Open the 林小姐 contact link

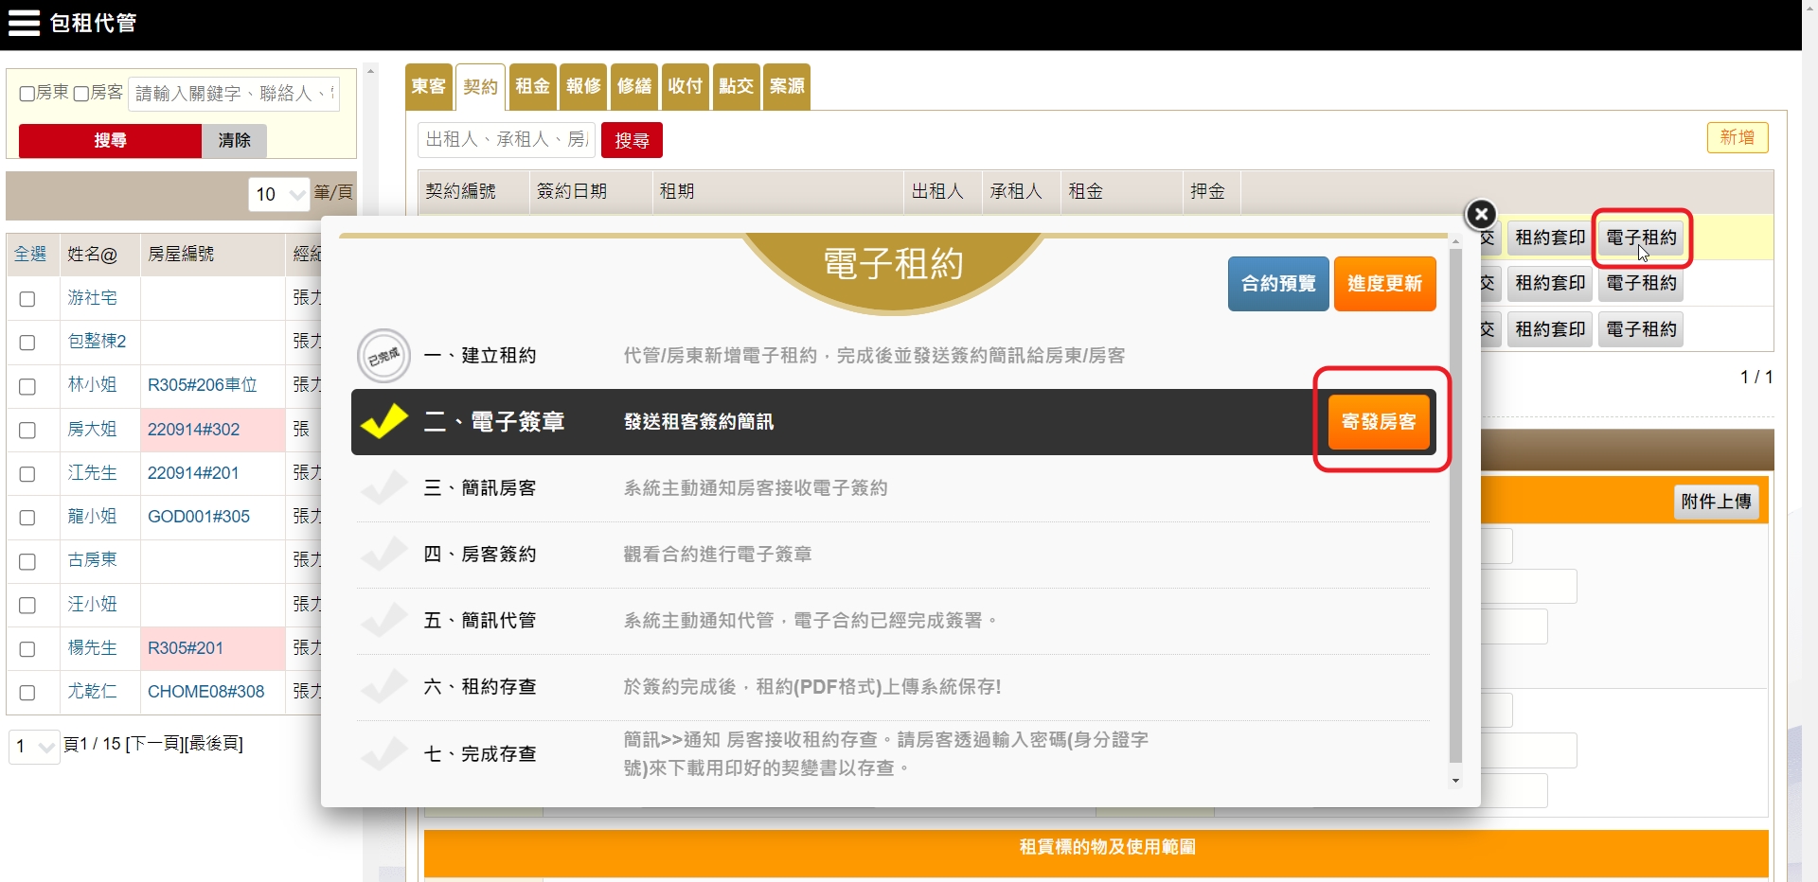(92, 385)
